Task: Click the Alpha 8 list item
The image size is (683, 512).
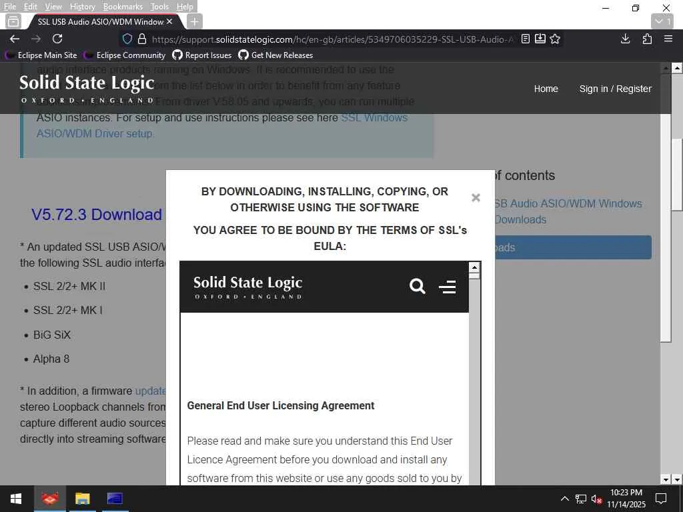Action: [51, 359]
